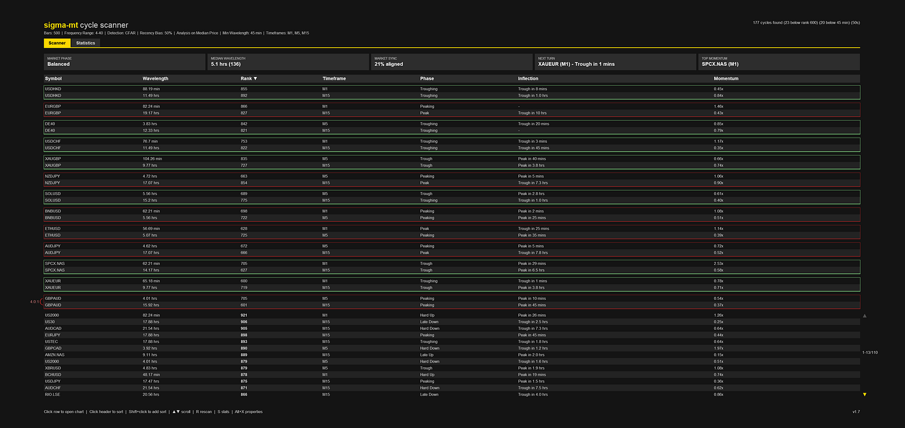Open the chart for USDHKD M1 row

coord(452,89)
